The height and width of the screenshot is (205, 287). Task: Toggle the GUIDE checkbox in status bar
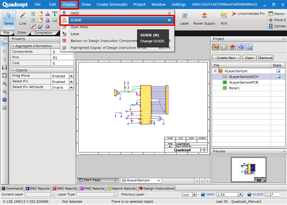click(x=249, y=194)
